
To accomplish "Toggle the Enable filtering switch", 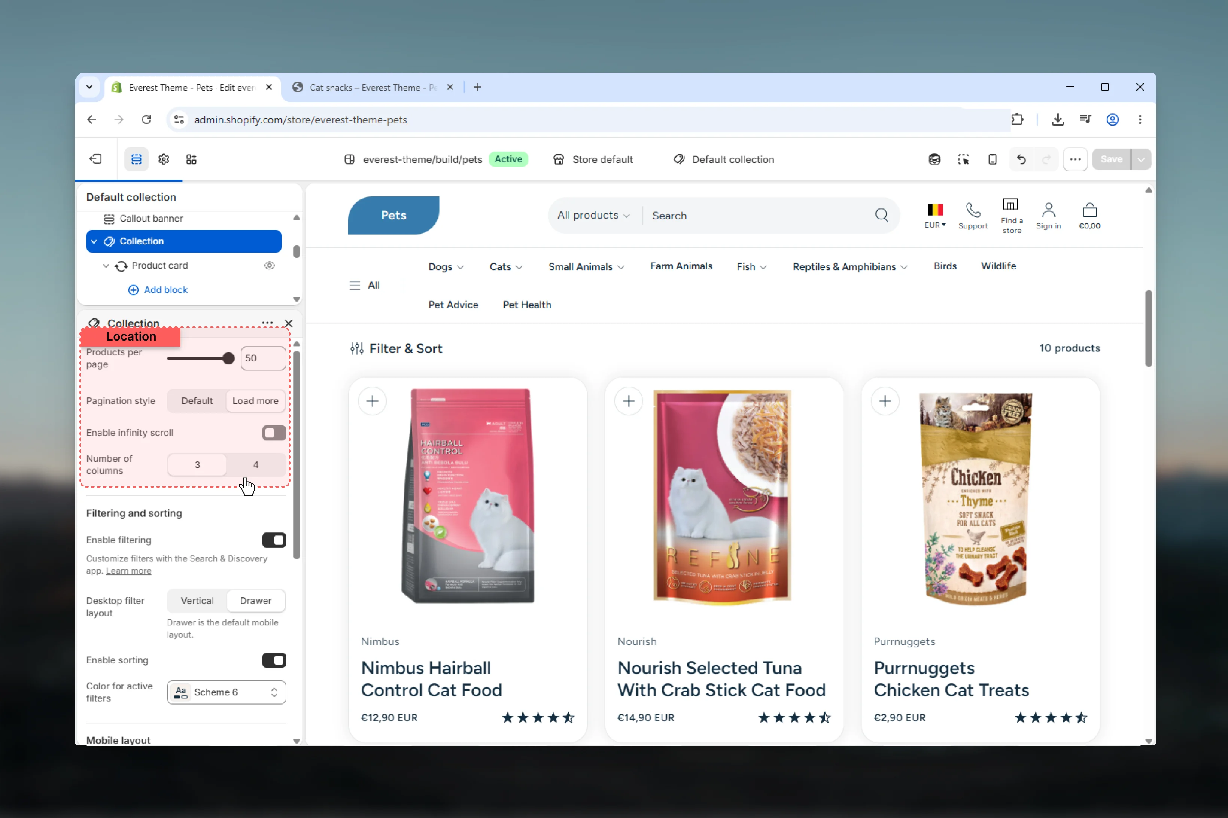I will click(x=274, y=540).
